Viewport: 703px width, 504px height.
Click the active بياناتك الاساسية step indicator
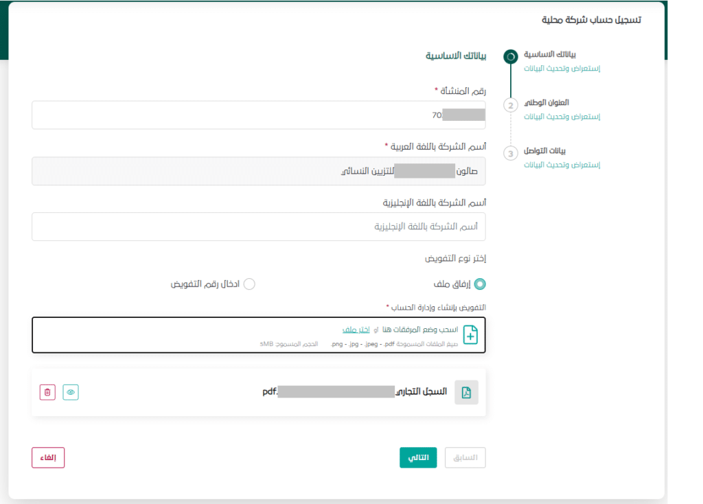[510, 57]
